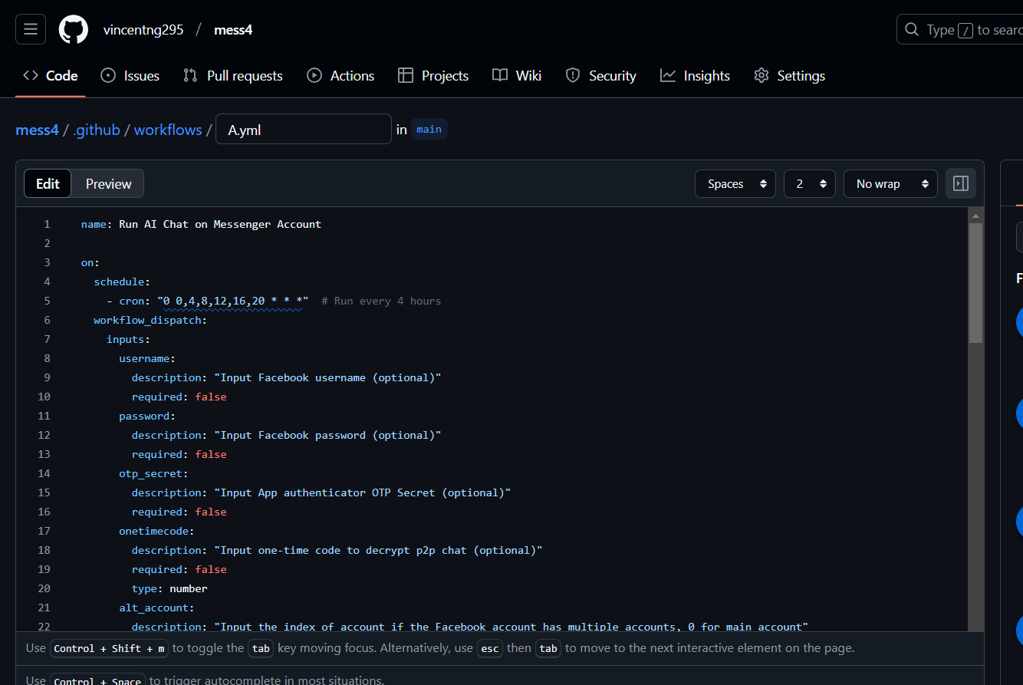Open the Pull requests tab
1023x685 pixels.
233,75
